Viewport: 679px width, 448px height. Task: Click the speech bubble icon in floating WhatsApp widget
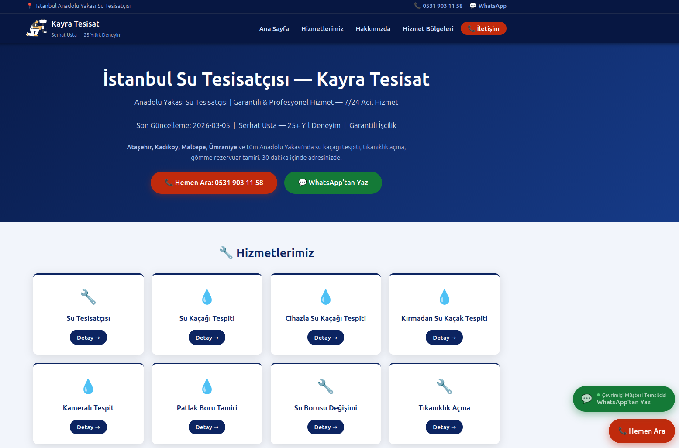587,399
